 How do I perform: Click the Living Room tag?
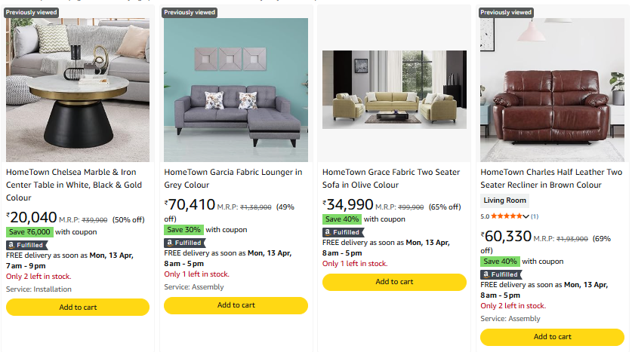(504, 200)
